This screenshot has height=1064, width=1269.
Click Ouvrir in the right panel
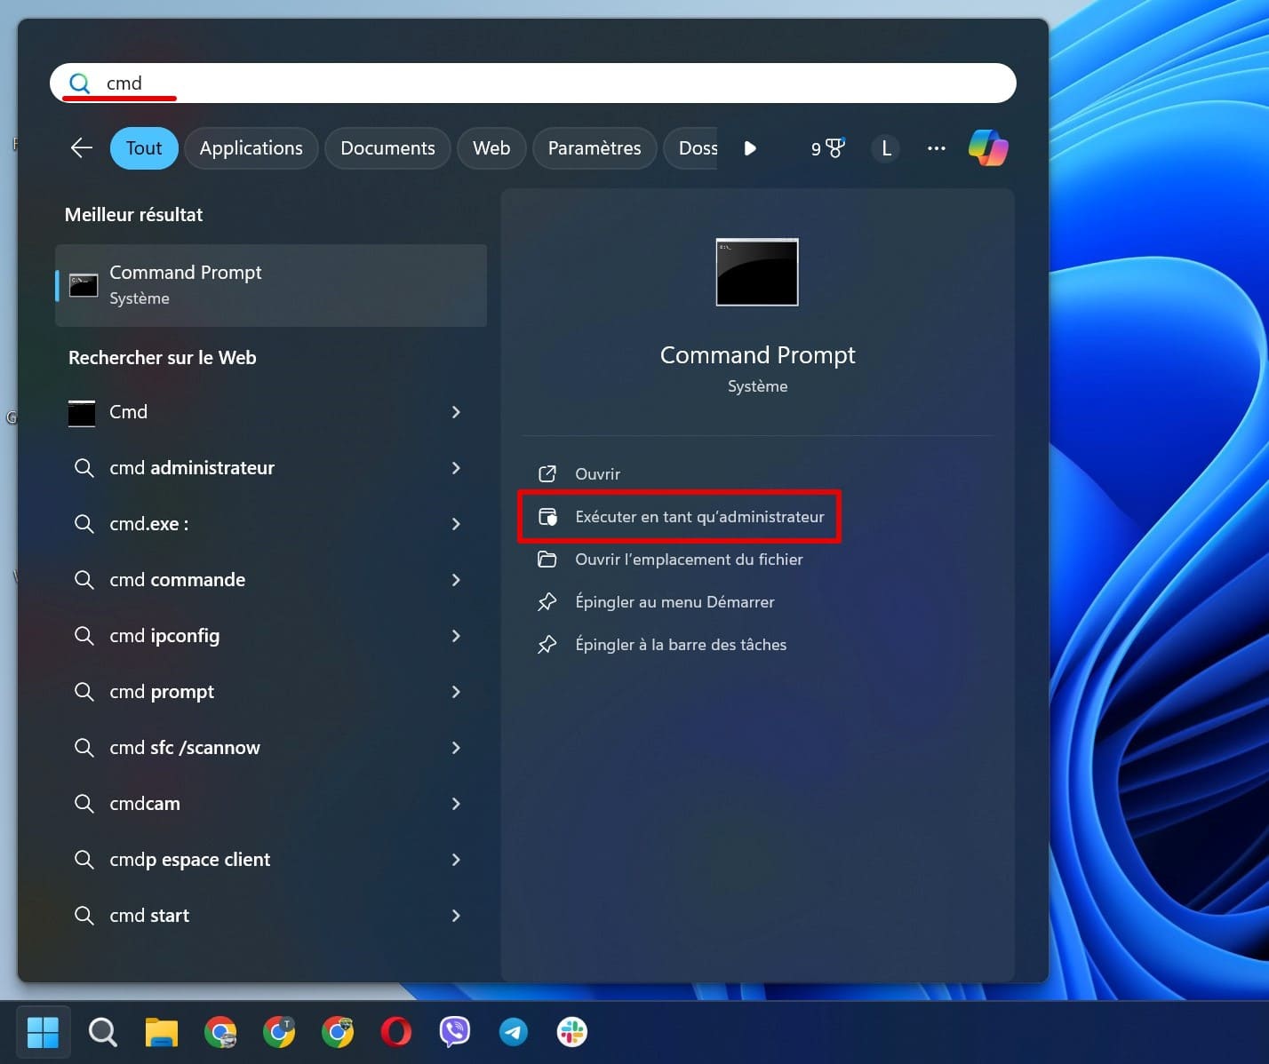[x=597, y=474]
